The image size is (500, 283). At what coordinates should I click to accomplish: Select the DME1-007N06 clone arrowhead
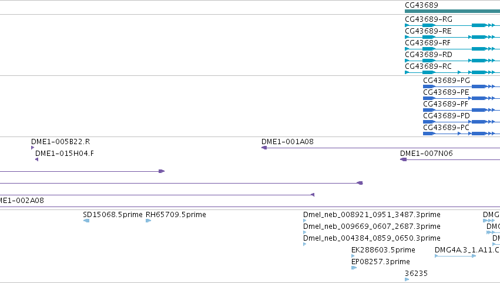tap(404, 159)
